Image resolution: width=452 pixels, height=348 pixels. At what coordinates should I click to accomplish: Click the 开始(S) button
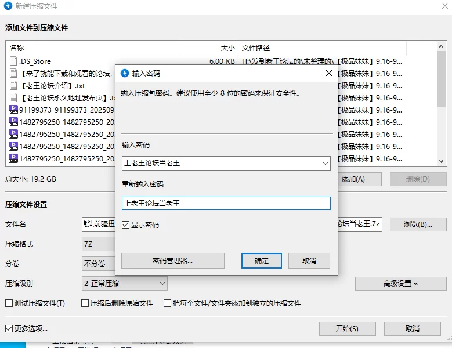(x=348, y=329)
